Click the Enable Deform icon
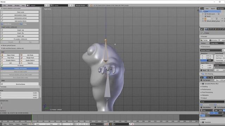 click(21, 60)
